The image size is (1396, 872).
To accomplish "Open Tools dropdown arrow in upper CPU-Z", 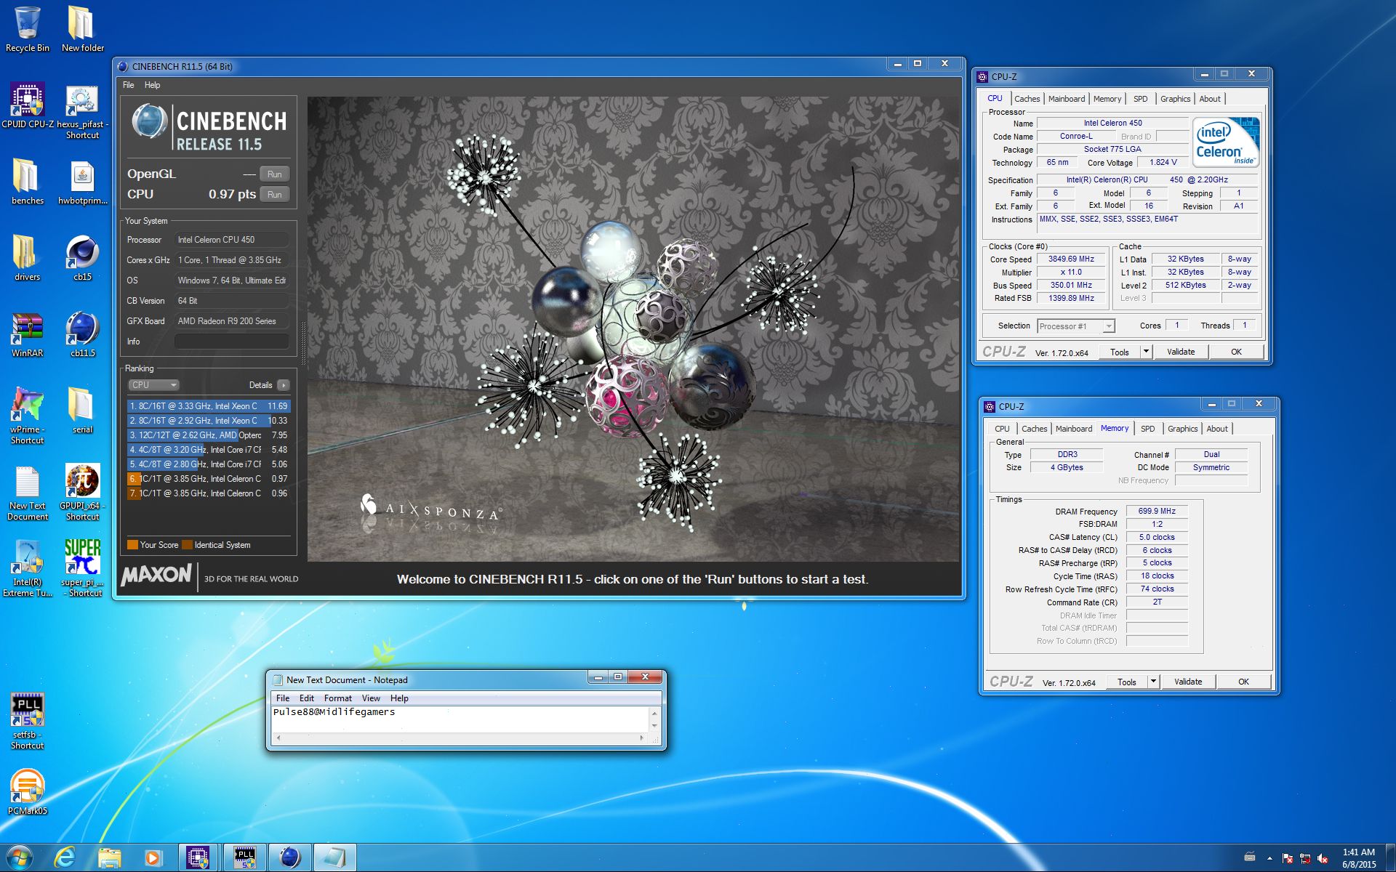I will (1146, 352).
